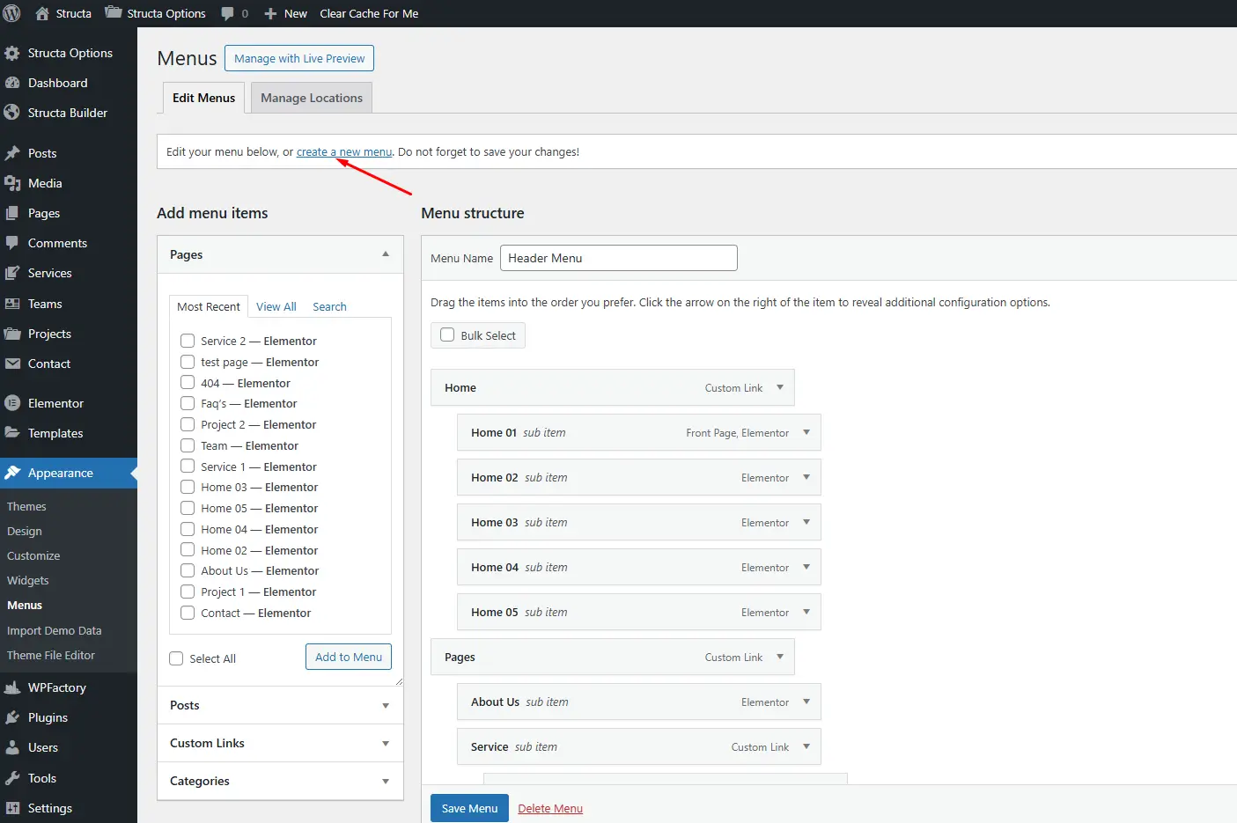Click the plus icon beside New
Image resolution: width=1237 pixels, height=823 pixels.
pyautogui.click(x=270, y=13)
